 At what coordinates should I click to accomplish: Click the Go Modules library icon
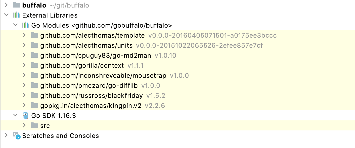pos(26,25)
